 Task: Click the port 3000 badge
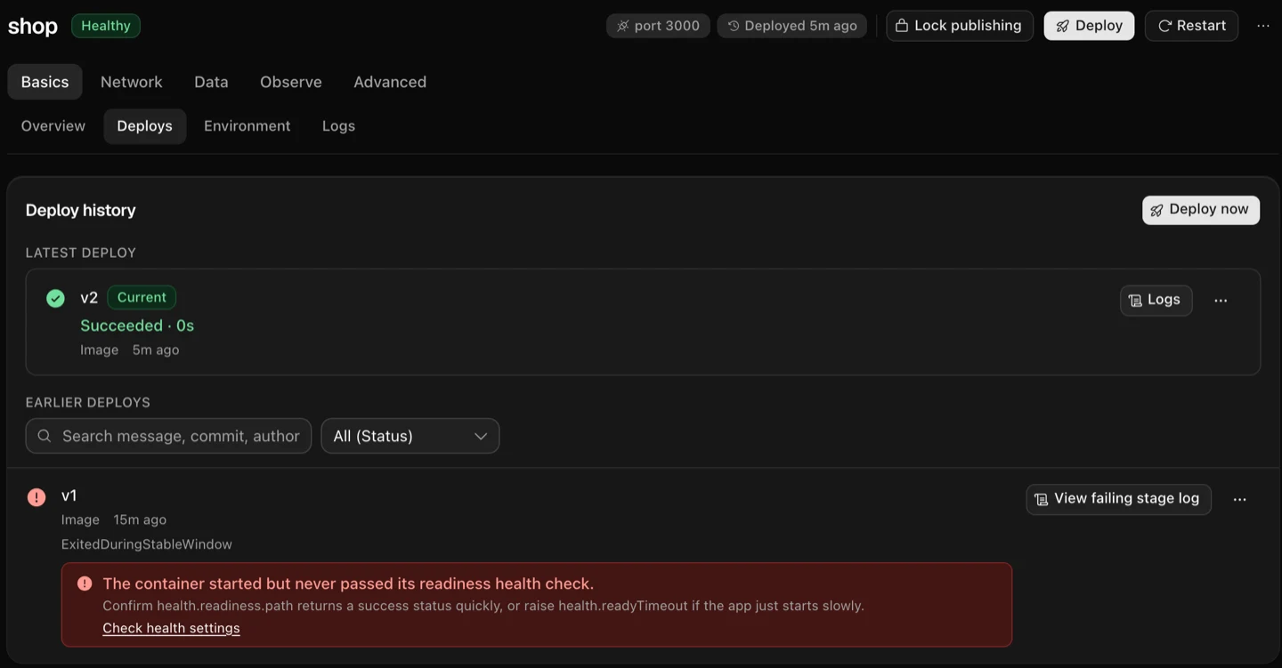pyautogui.click(x=658, y=26)
